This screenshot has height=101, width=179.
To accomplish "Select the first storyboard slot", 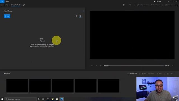I will tap(17, 86).
